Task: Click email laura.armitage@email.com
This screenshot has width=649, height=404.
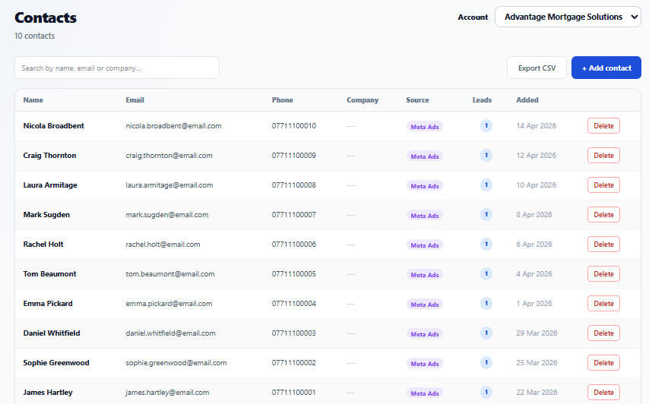Action: click(169, 185)
